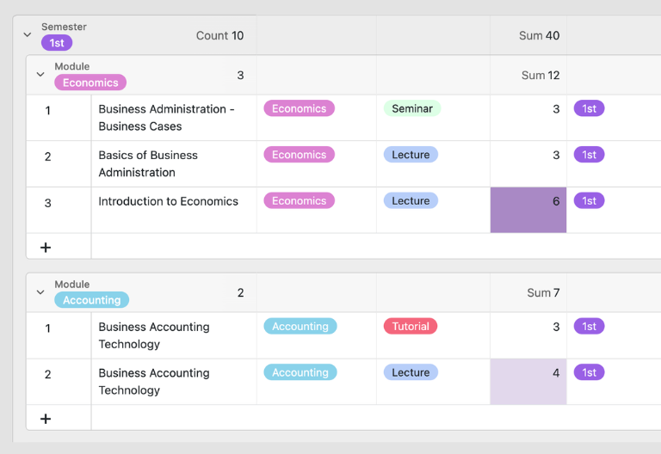This screenshot has width=661, height=454.
Task: Select row number 2 in Accounting module
Action: pyautogui.click(x=47, y=374)
